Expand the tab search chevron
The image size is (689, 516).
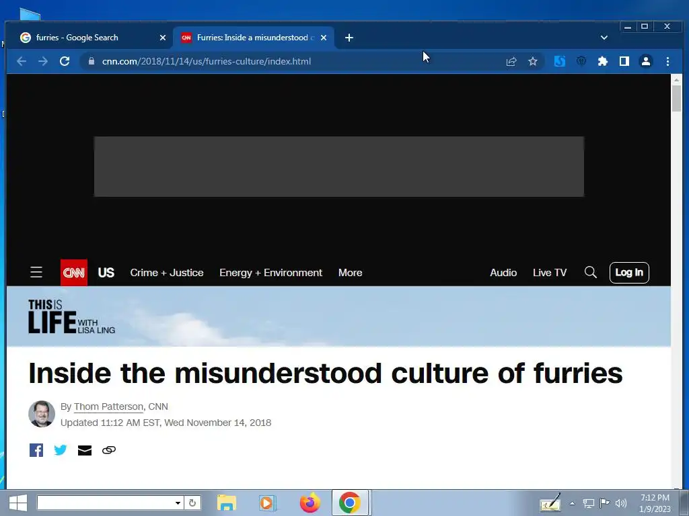604,38
